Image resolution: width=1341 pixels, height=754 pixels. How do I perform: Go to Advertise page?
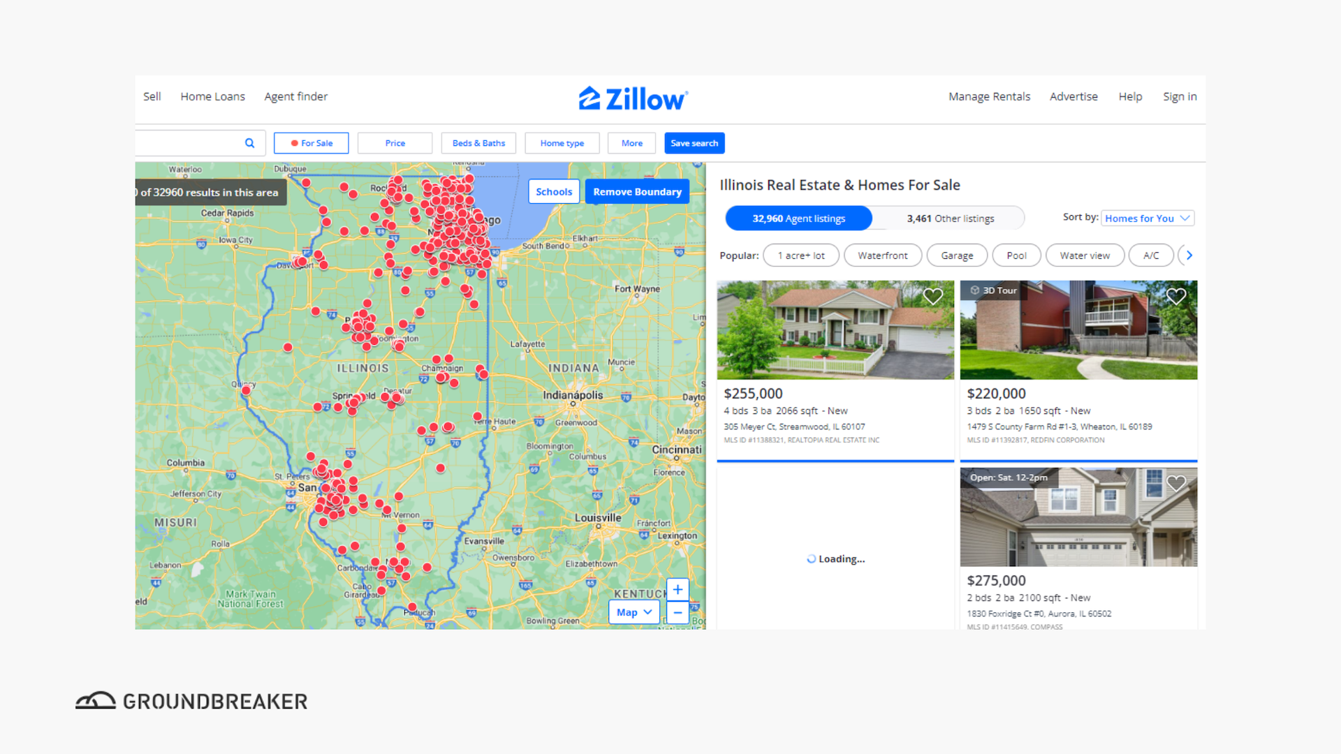tap(1073, 96)
